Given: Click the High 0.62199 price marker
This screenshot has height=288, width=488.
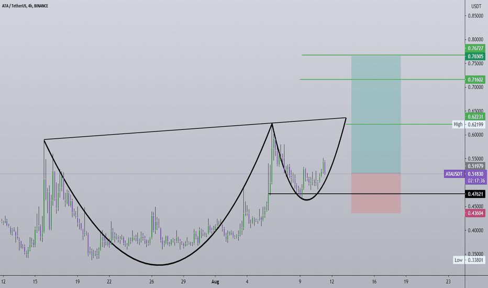Looking at the screenshot, I should (x=469, y=125).
